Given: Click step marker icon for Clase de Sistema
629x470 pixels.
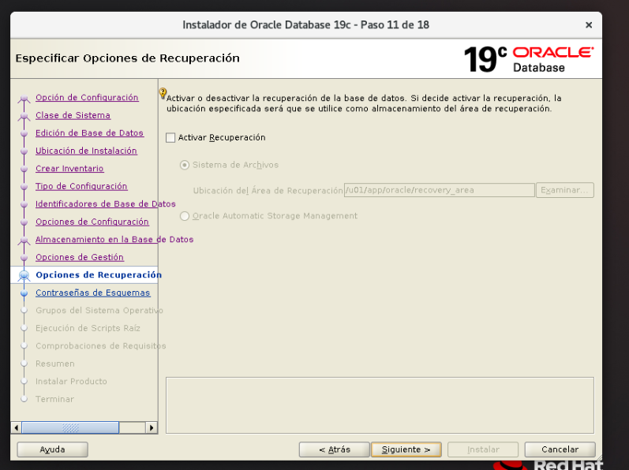Looking at the screenshot, I should (24, 116).
